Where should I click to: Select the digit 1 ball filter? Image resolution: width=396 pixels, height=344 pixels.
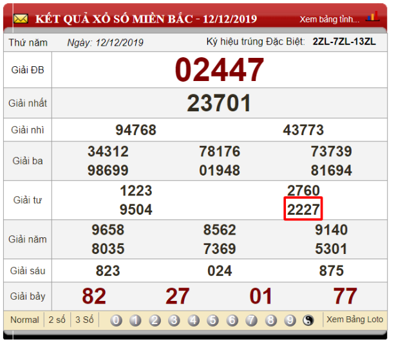(x=135, y=320)
